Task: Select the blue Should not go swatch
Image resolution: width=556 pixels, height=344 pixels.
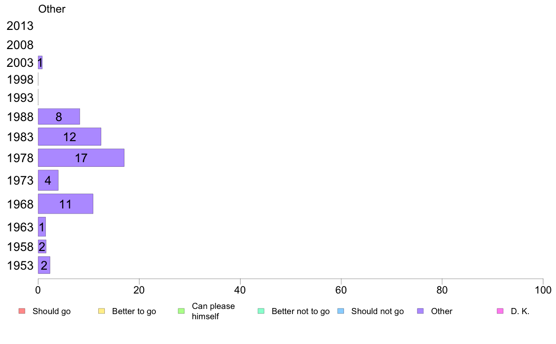Action: (341, 311)
